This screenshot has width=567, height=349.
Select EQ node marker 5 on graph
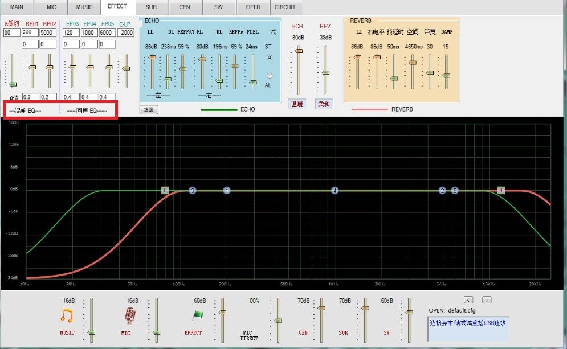tap(455, 190)
